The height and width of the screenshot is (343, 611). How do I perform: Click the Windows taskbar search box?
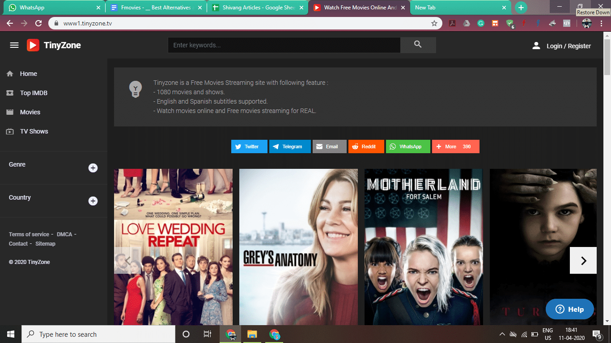coord(98,334)
